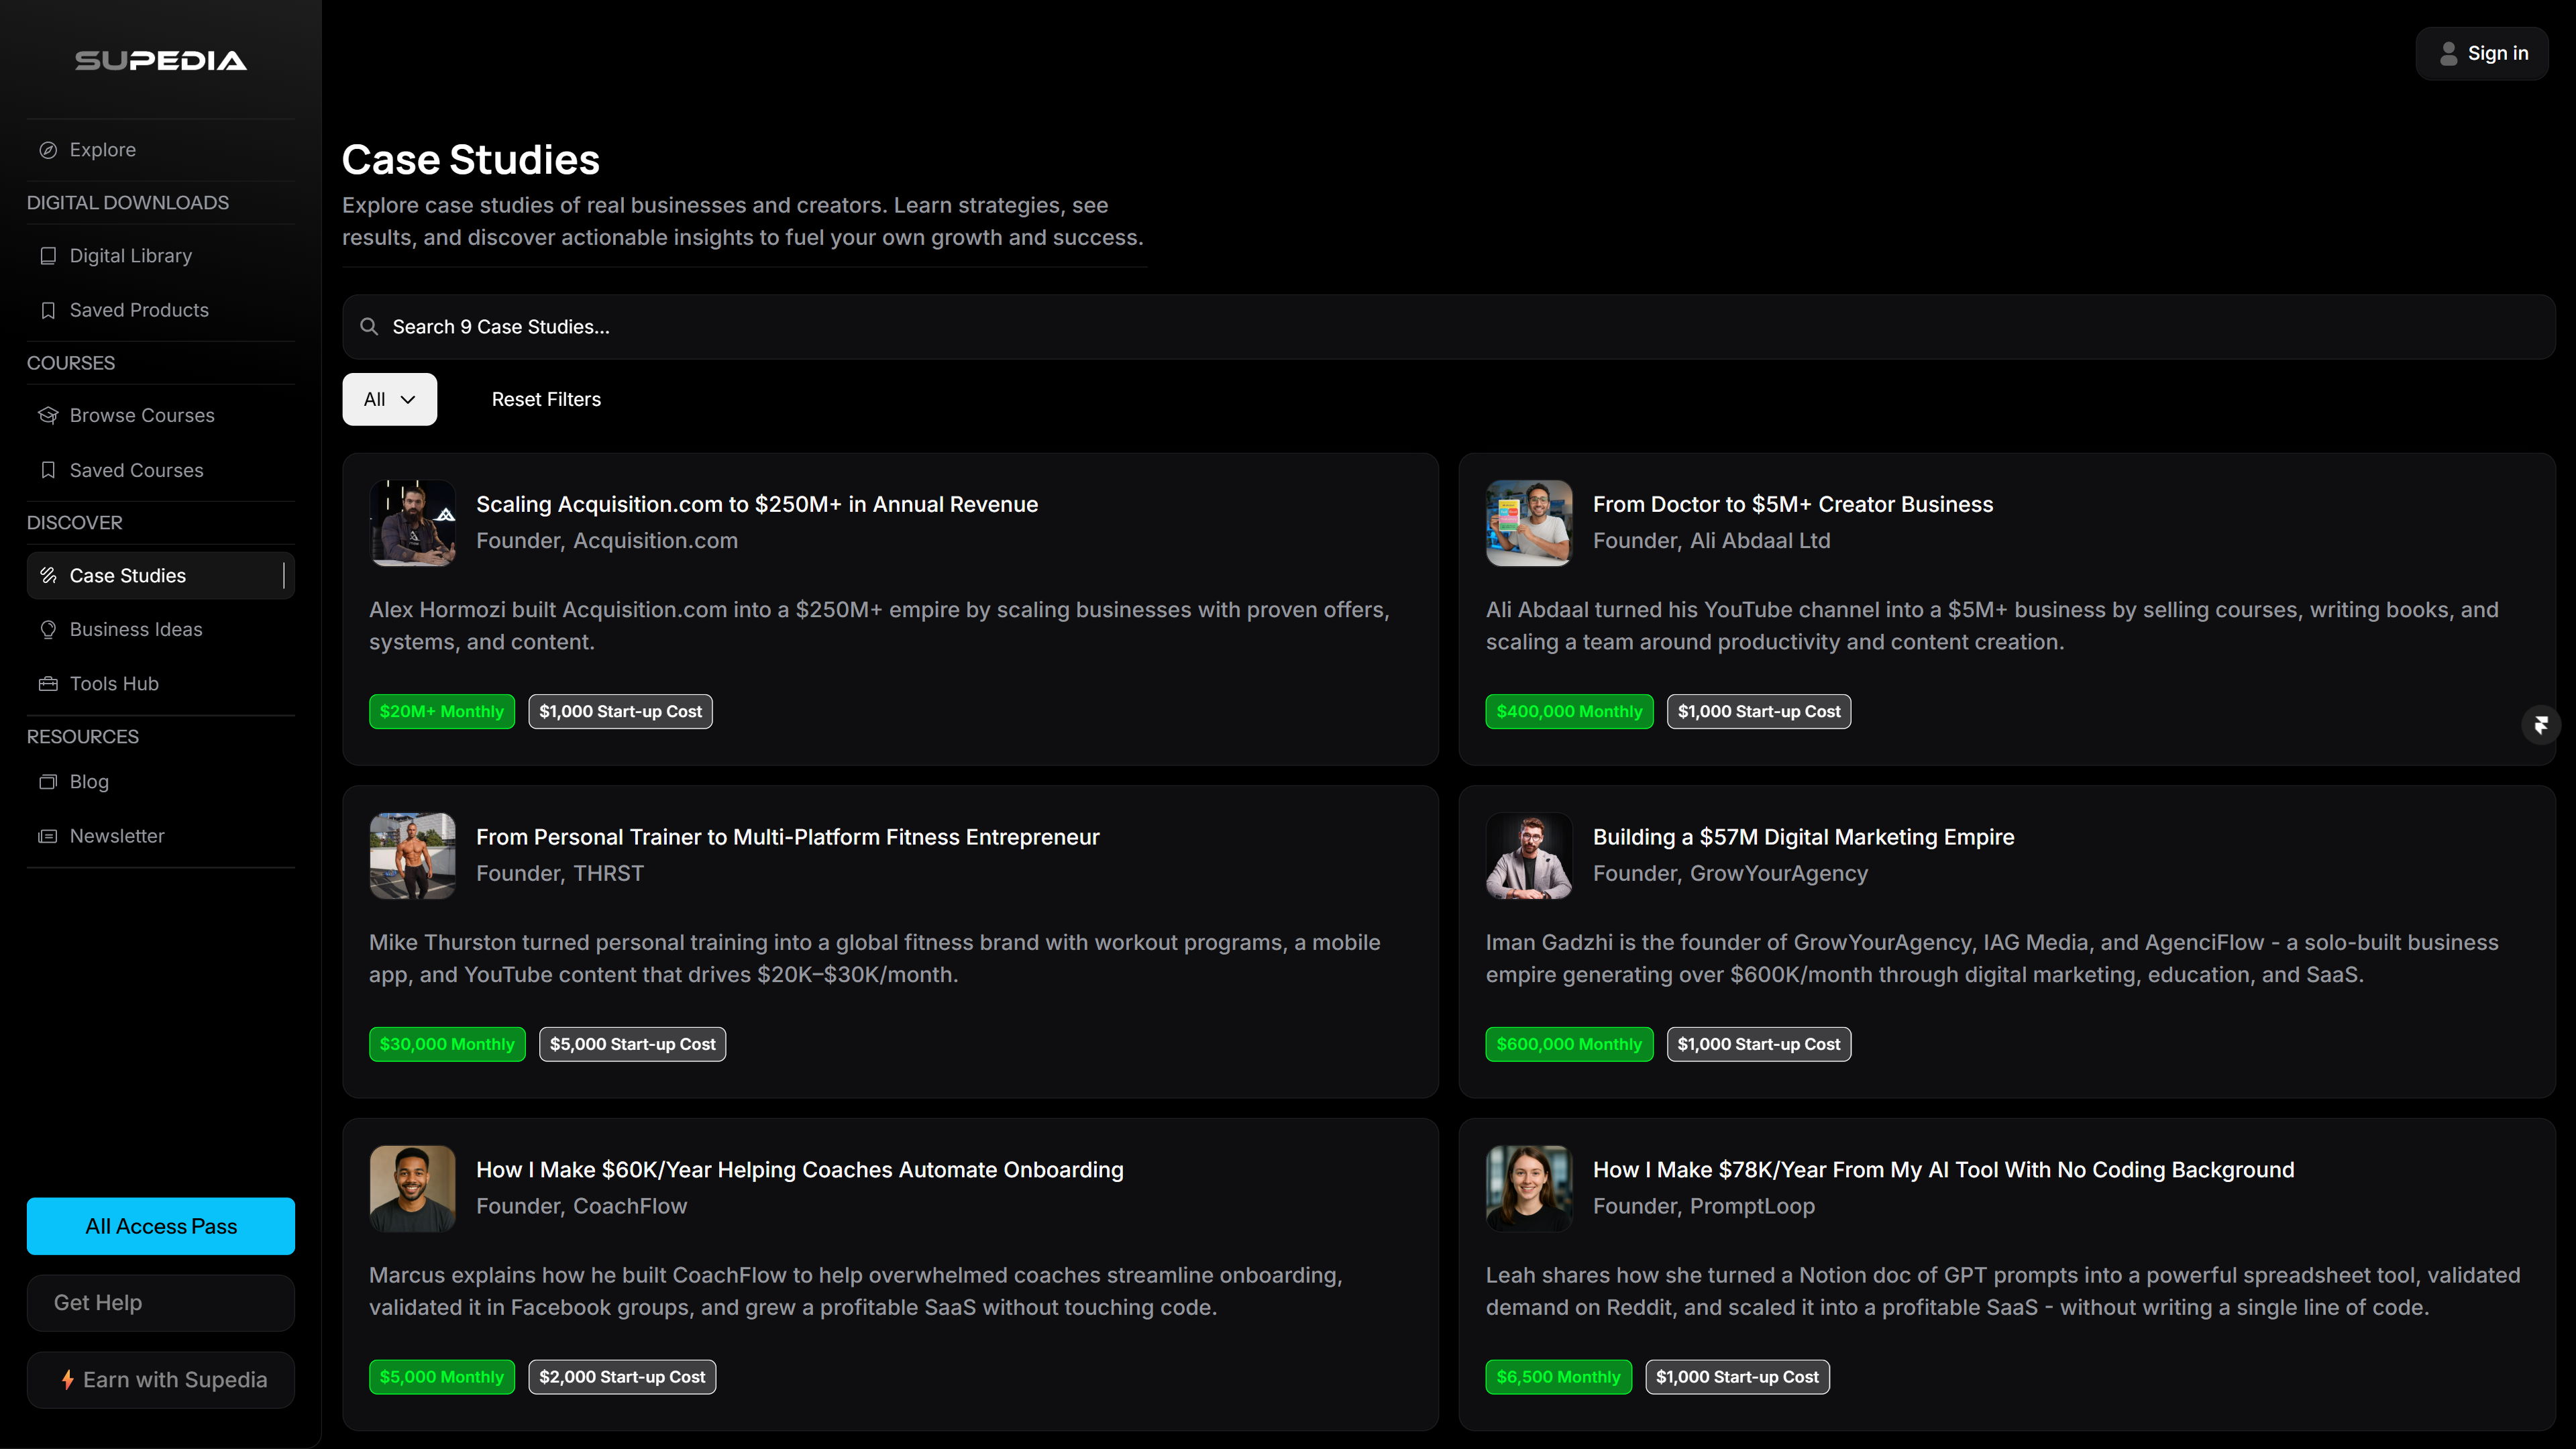The width and height of the screenshot is (2576, 1449).
Task: Open Saved Courses
Action: pos(161,470)
